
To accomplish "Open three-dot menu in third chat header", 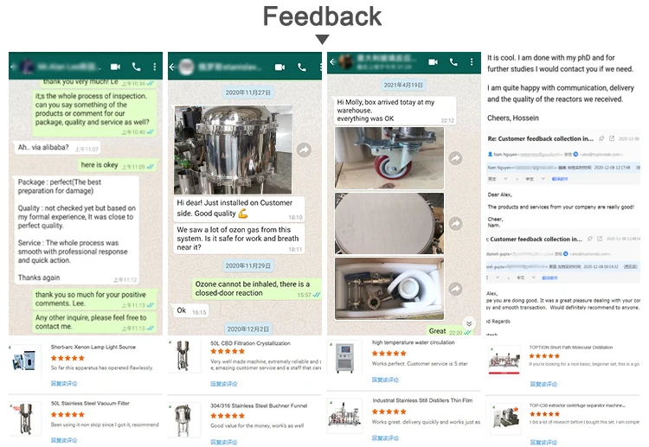I will (472, 62).
